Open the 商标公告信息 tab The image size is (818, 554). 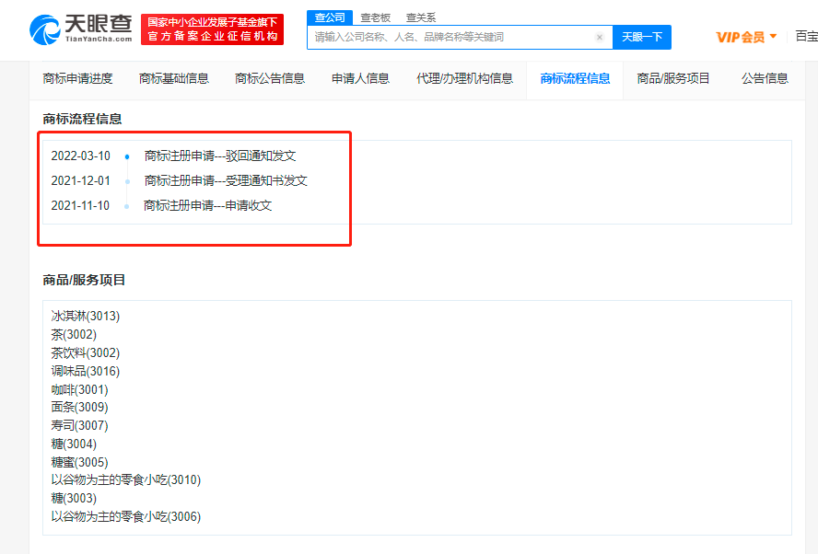tap(270, 79)
